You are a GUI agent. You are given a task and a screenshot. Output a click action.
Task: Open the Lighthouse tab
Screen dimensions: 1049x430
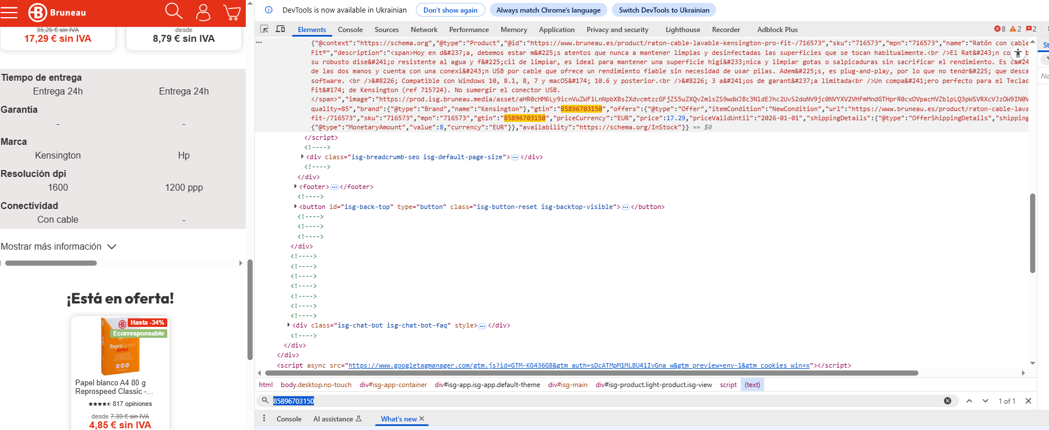tap(683, 29)
